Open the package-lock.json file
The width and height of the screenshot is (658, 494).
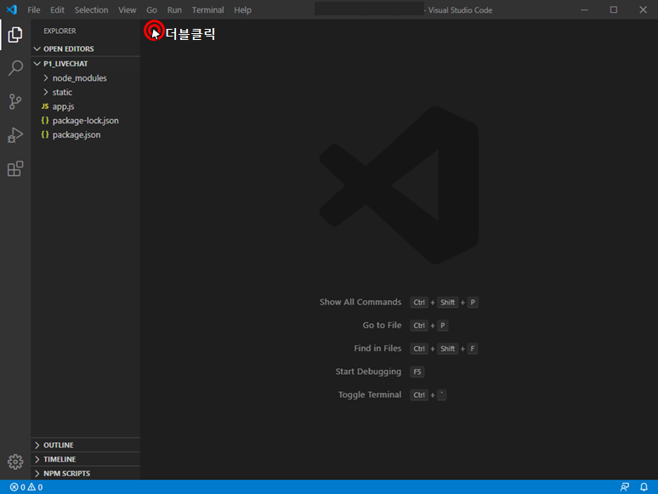[86, 121]
